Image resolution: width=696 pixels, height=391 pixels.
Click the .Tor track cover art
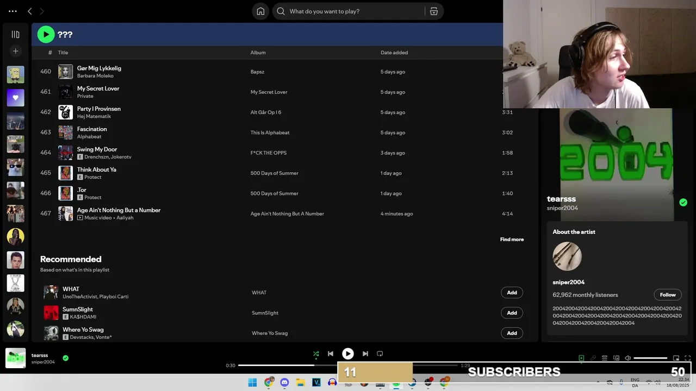click(x=65, y=193)
